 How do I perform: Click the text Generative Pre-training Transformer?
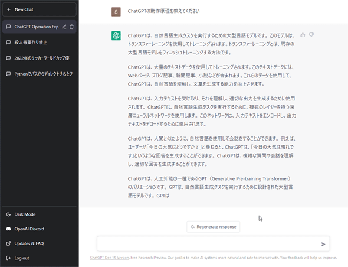tap(250, 179)
